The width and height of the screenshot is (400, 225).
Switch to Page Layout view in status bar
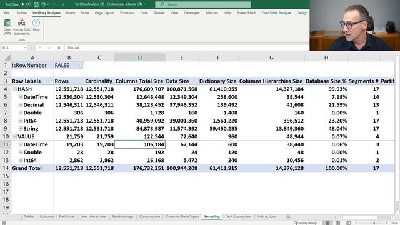point(338,223)
